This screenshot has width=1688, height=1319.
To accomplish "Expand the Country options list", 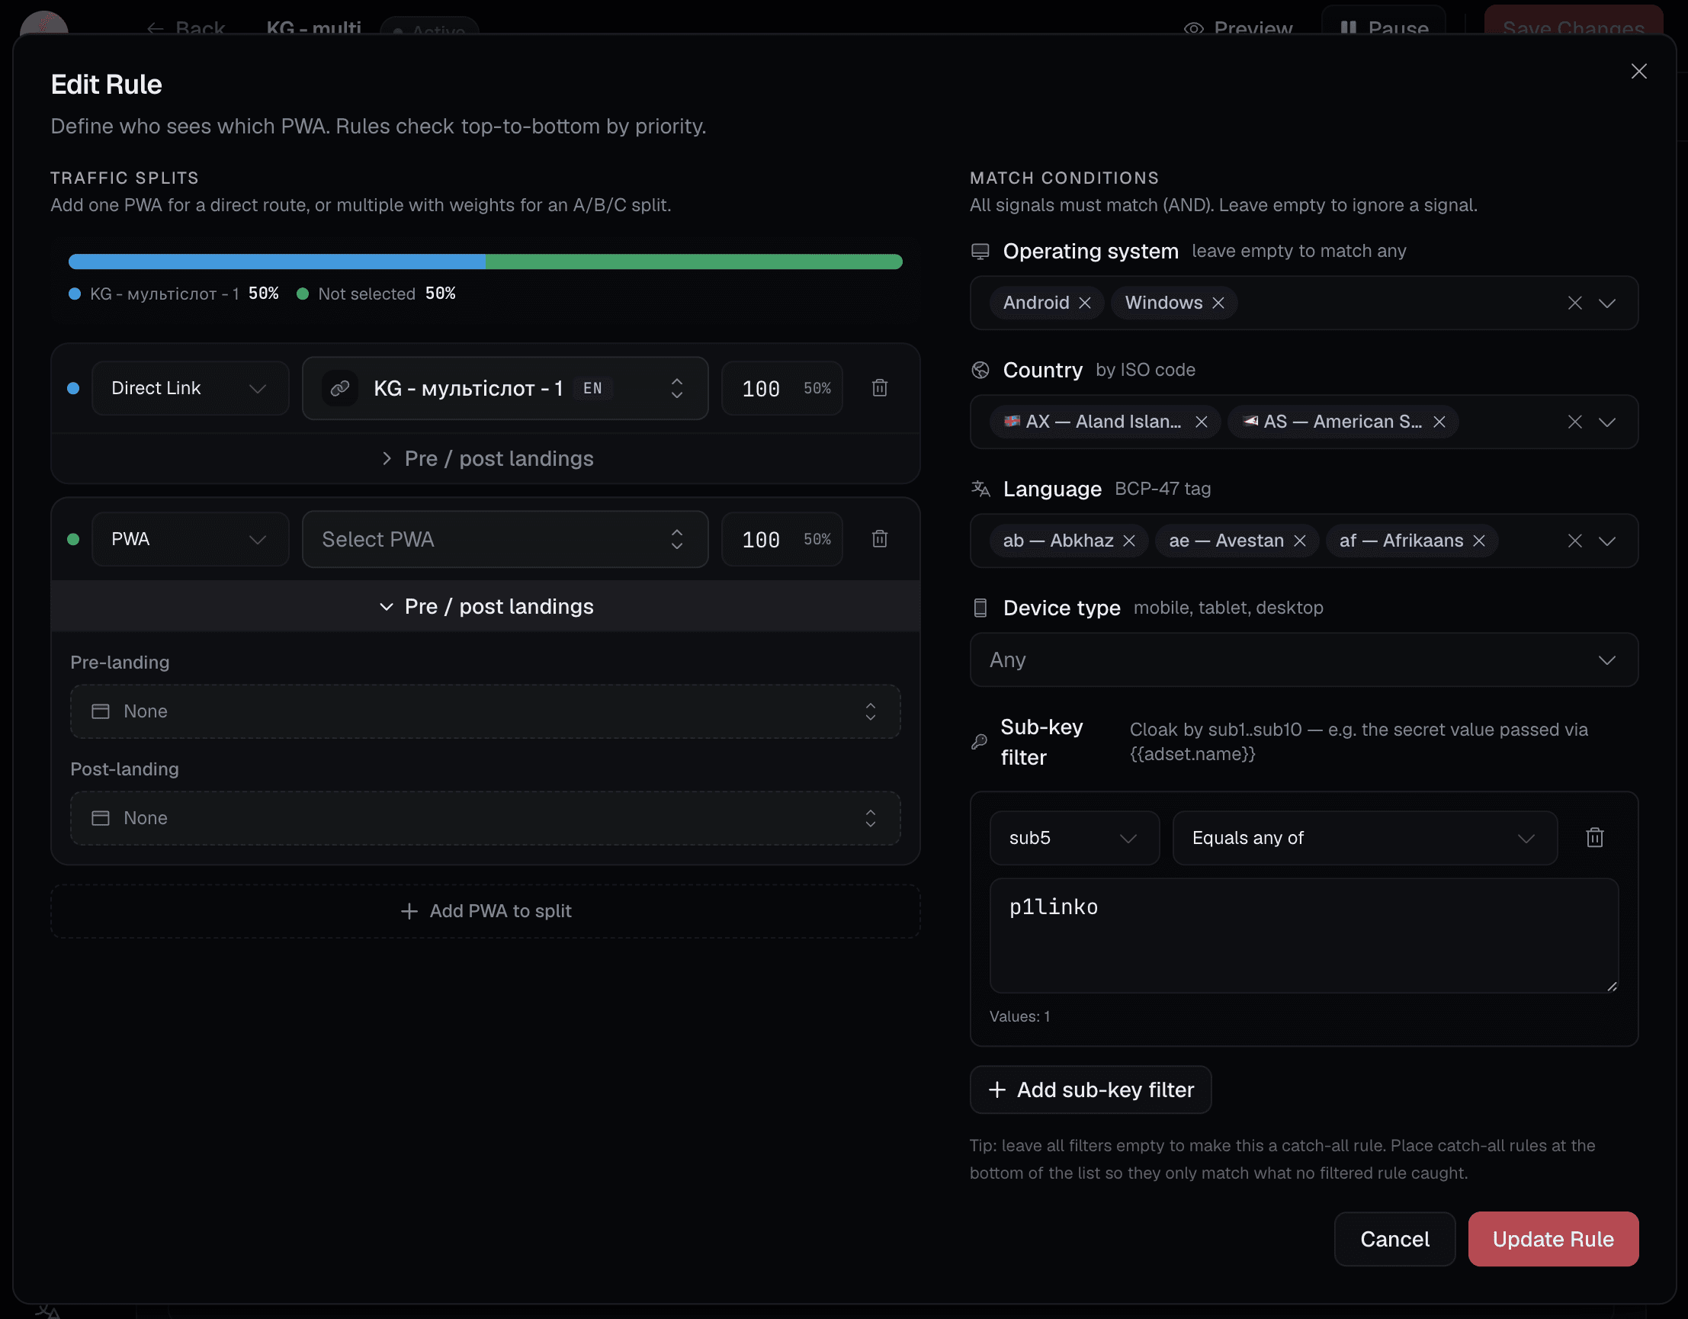I will pos(1608,422).
